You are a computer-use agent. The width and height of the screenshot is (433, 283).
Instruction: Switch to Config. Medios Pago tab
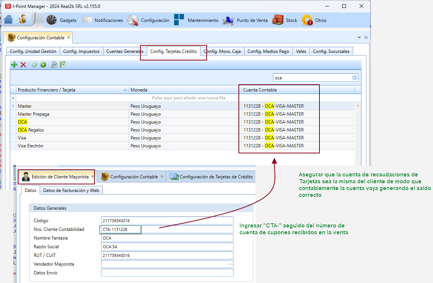268,51
